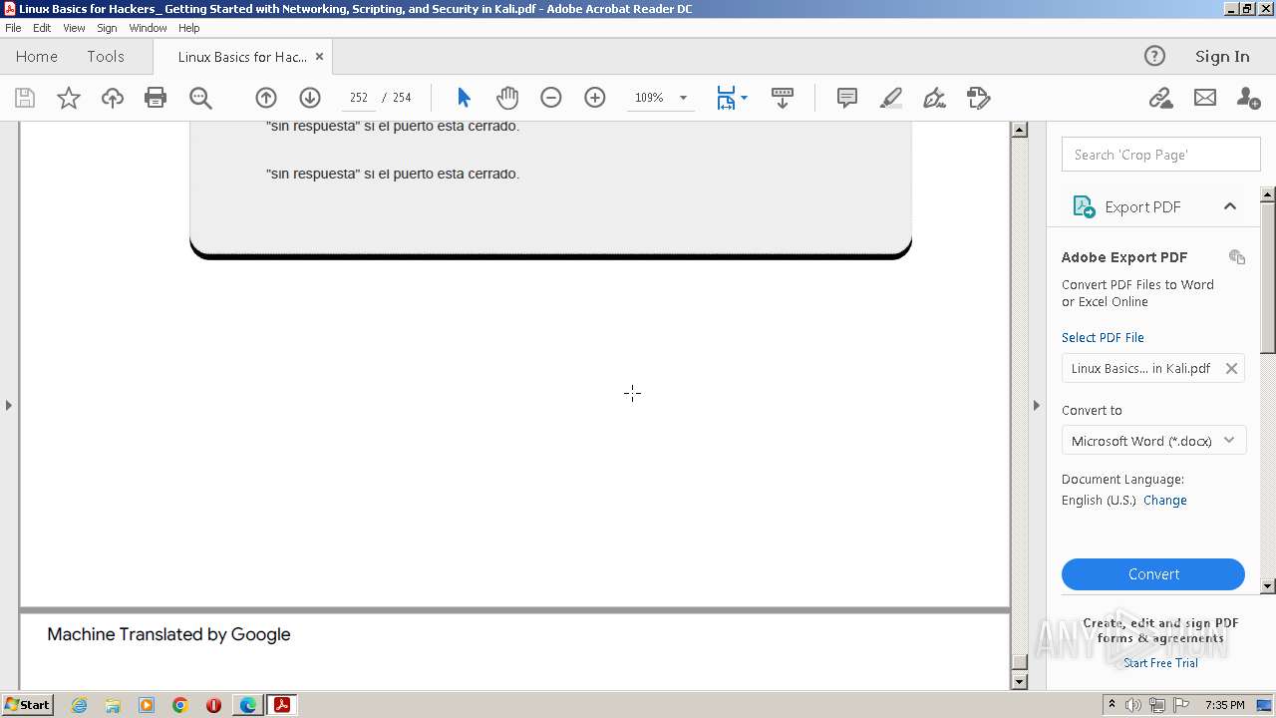The image size is (1276, 718).
Task: Open Opera from the taskbar
Action: tap(213, 705)
